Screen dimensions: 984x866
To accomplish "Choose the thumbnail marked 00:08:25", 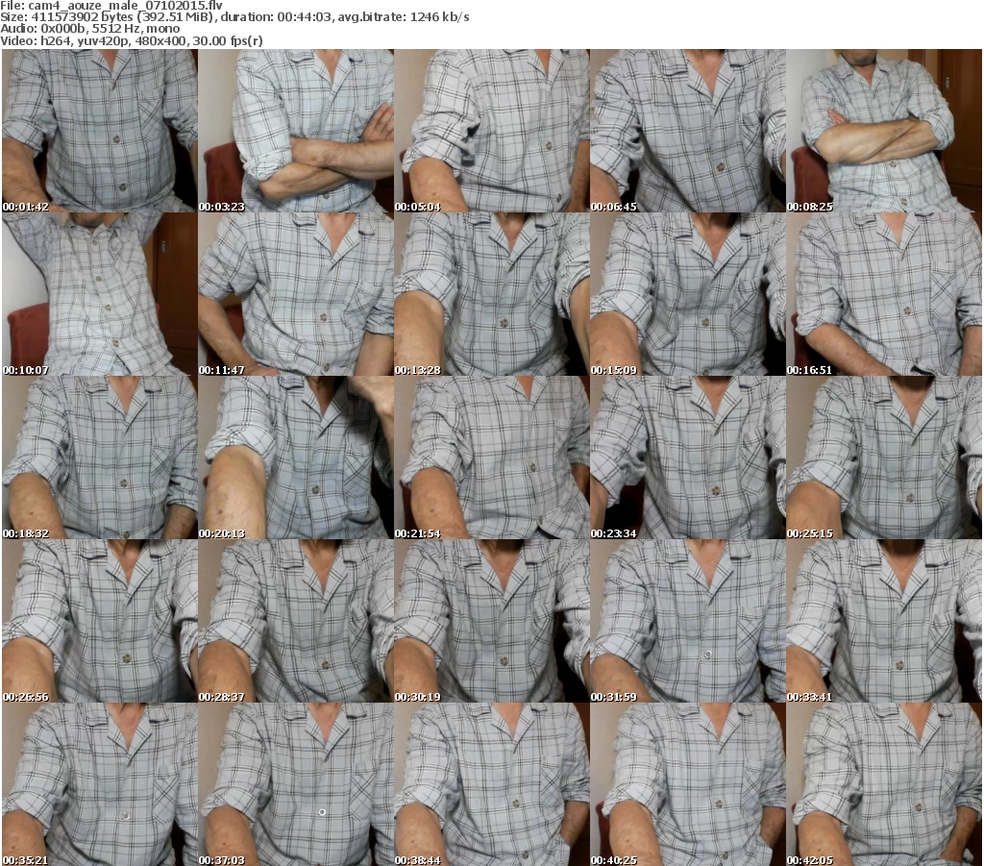I will [x=884, y=131].
